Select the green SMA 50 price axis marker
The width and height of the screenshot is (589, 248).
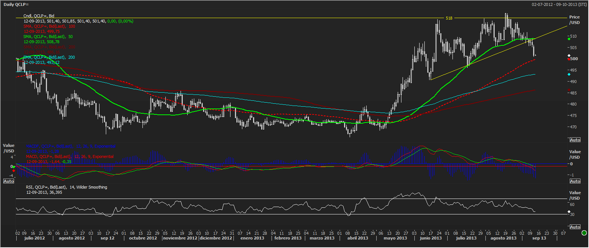[569, 38]
